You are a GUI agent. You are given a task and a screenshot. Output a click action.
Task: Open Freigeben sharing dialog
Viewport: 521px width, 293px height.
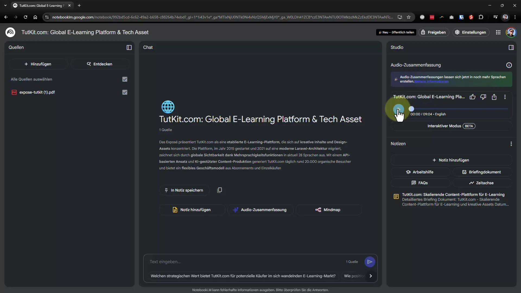pos(434,32)
